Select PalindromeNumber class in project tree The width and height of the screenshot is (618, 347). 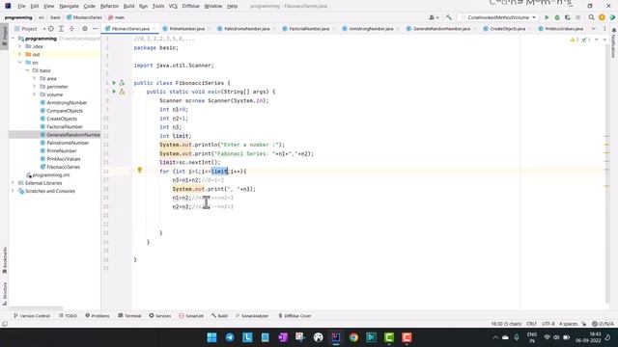(x=68, y=143)
